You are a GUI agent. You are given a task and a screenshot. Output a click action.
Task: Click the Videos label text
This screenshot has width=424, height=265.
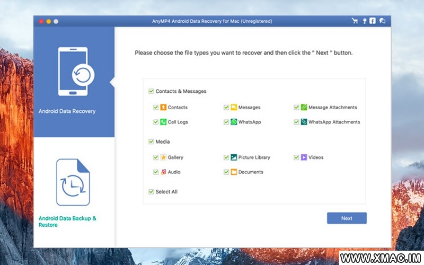coord(316,157)
